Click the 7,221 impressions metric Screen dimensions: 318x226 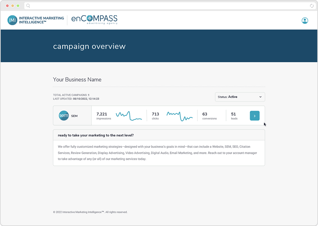click(103, 115)
